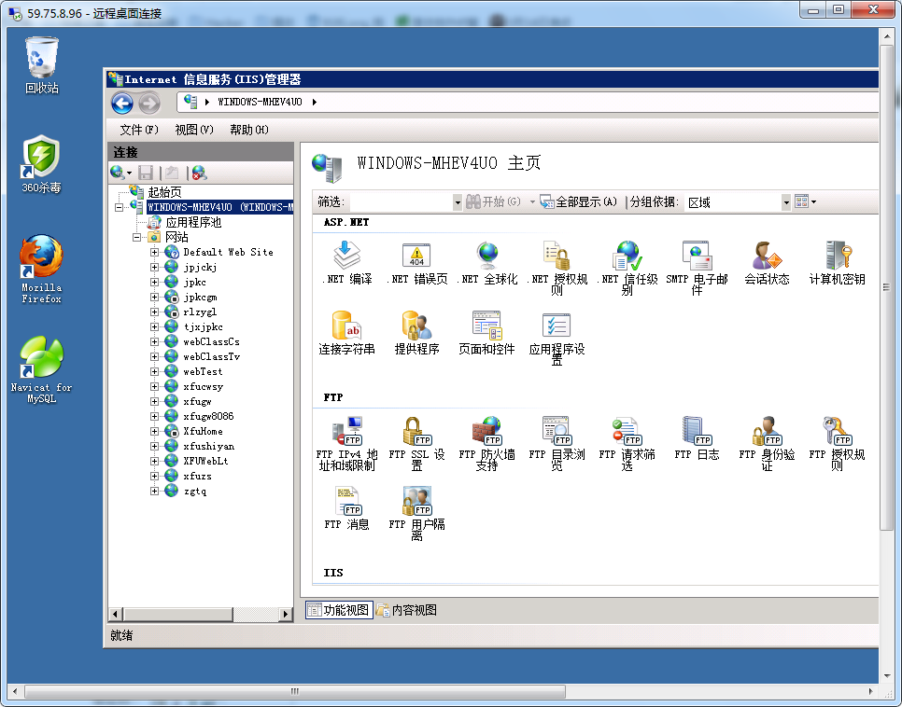Collapse the WINDOWS-MHEV4UO server node
Viewport: 902px width, 707px height.
pyautogui.click(x=120, y=207)
